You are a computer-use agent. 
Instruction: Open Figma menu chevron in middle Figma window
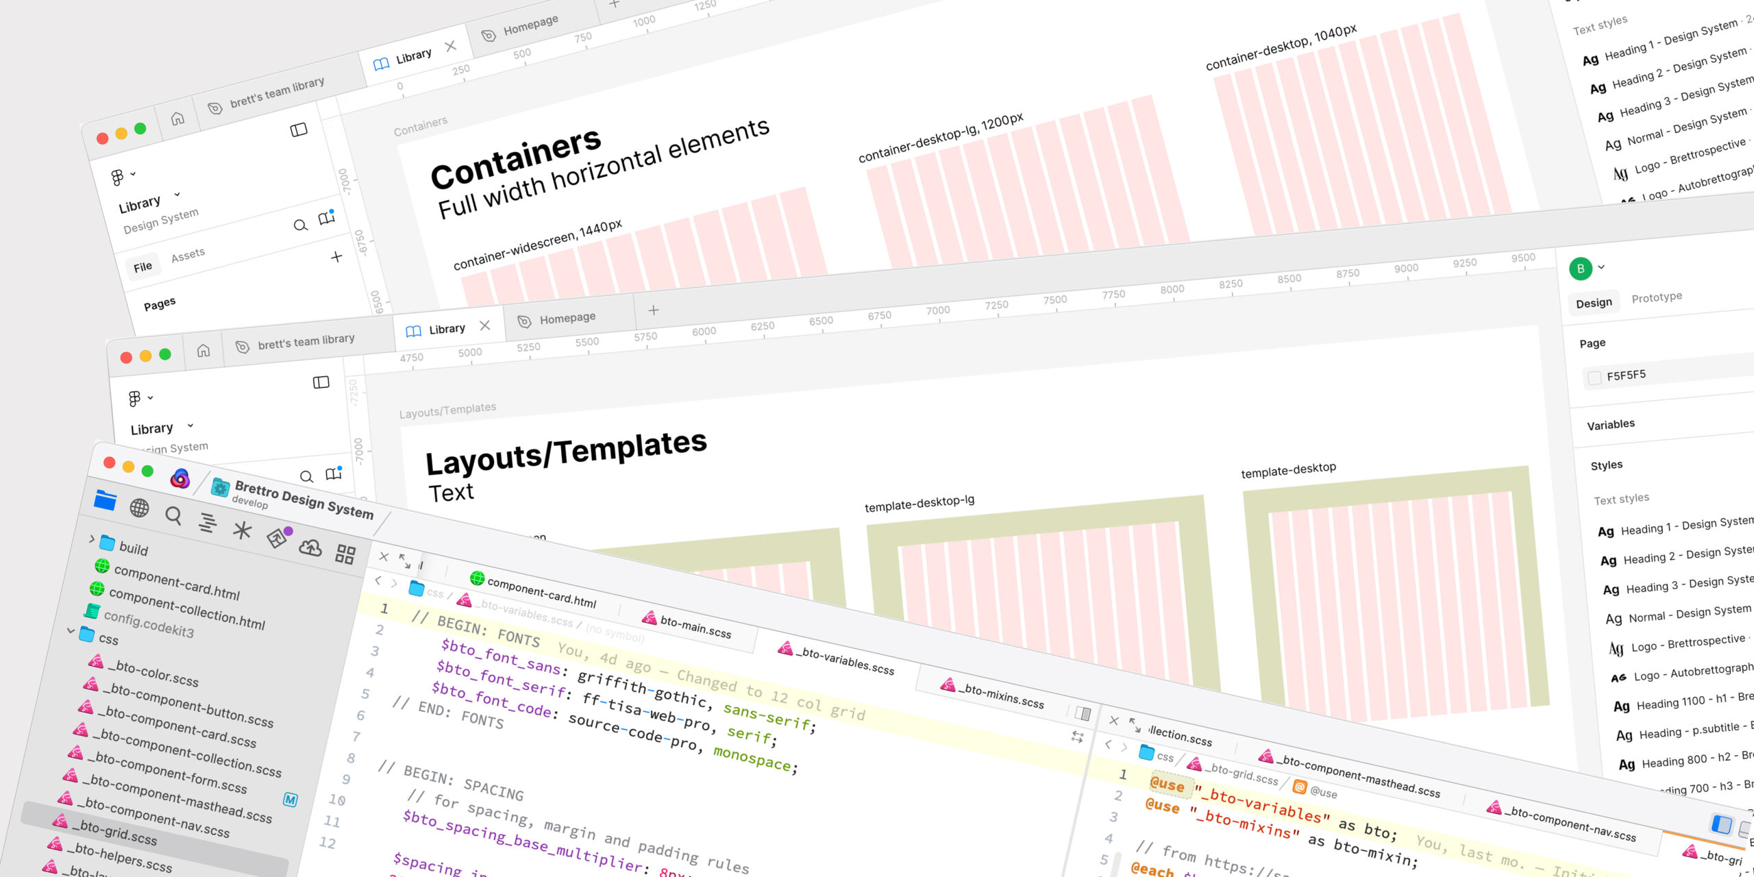tap(150, 397)
